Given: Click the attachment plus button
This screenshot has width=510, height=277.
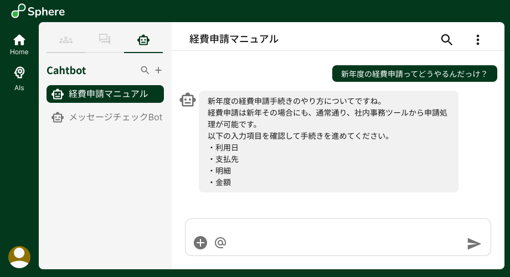Looking at the screenshot, I should coord(200,243).
